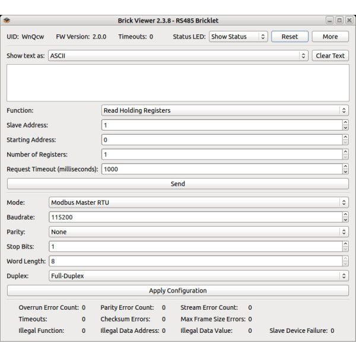Decrease Slave Address with the down arrow
This screenshot has height=356, width=356.
[x=345, y=128]
